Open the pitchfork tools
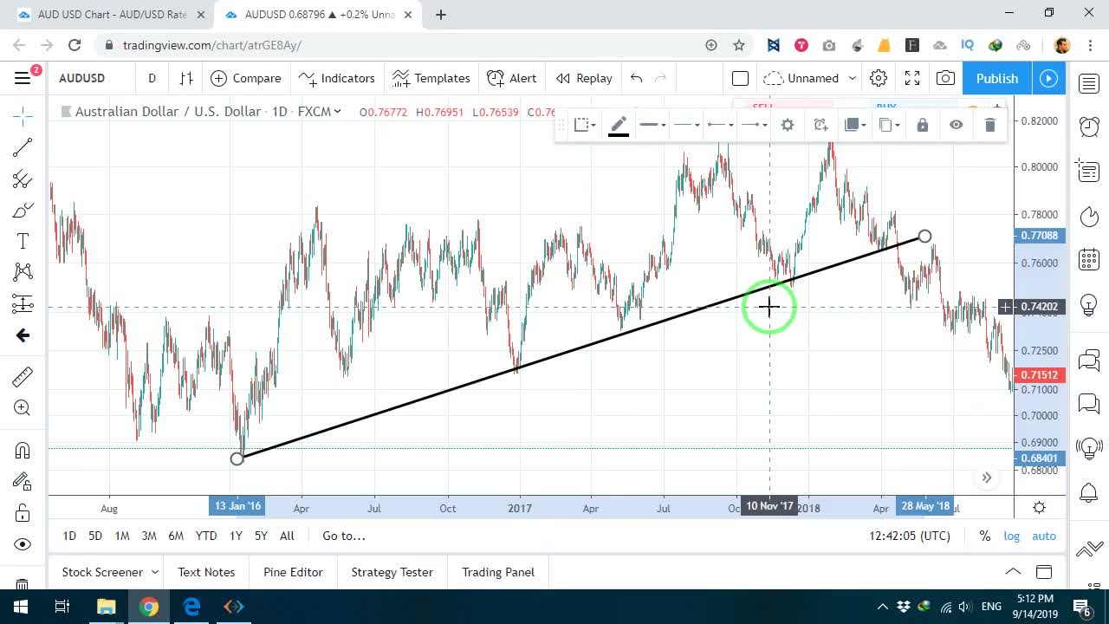Viewport: 1109px width, 624px height. (23, 179)
